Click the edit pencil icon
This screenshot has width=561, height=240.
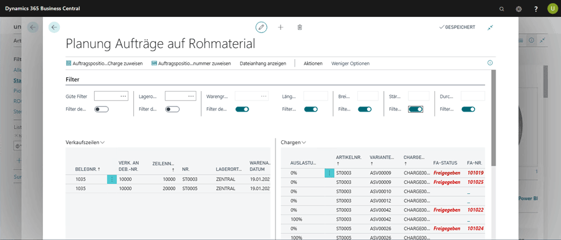[261, 27]
